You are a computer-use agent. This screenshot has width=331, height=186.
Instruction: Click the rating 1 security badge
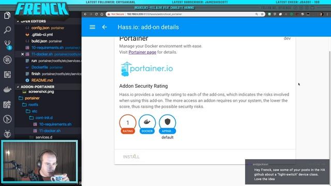coord(128,125)
